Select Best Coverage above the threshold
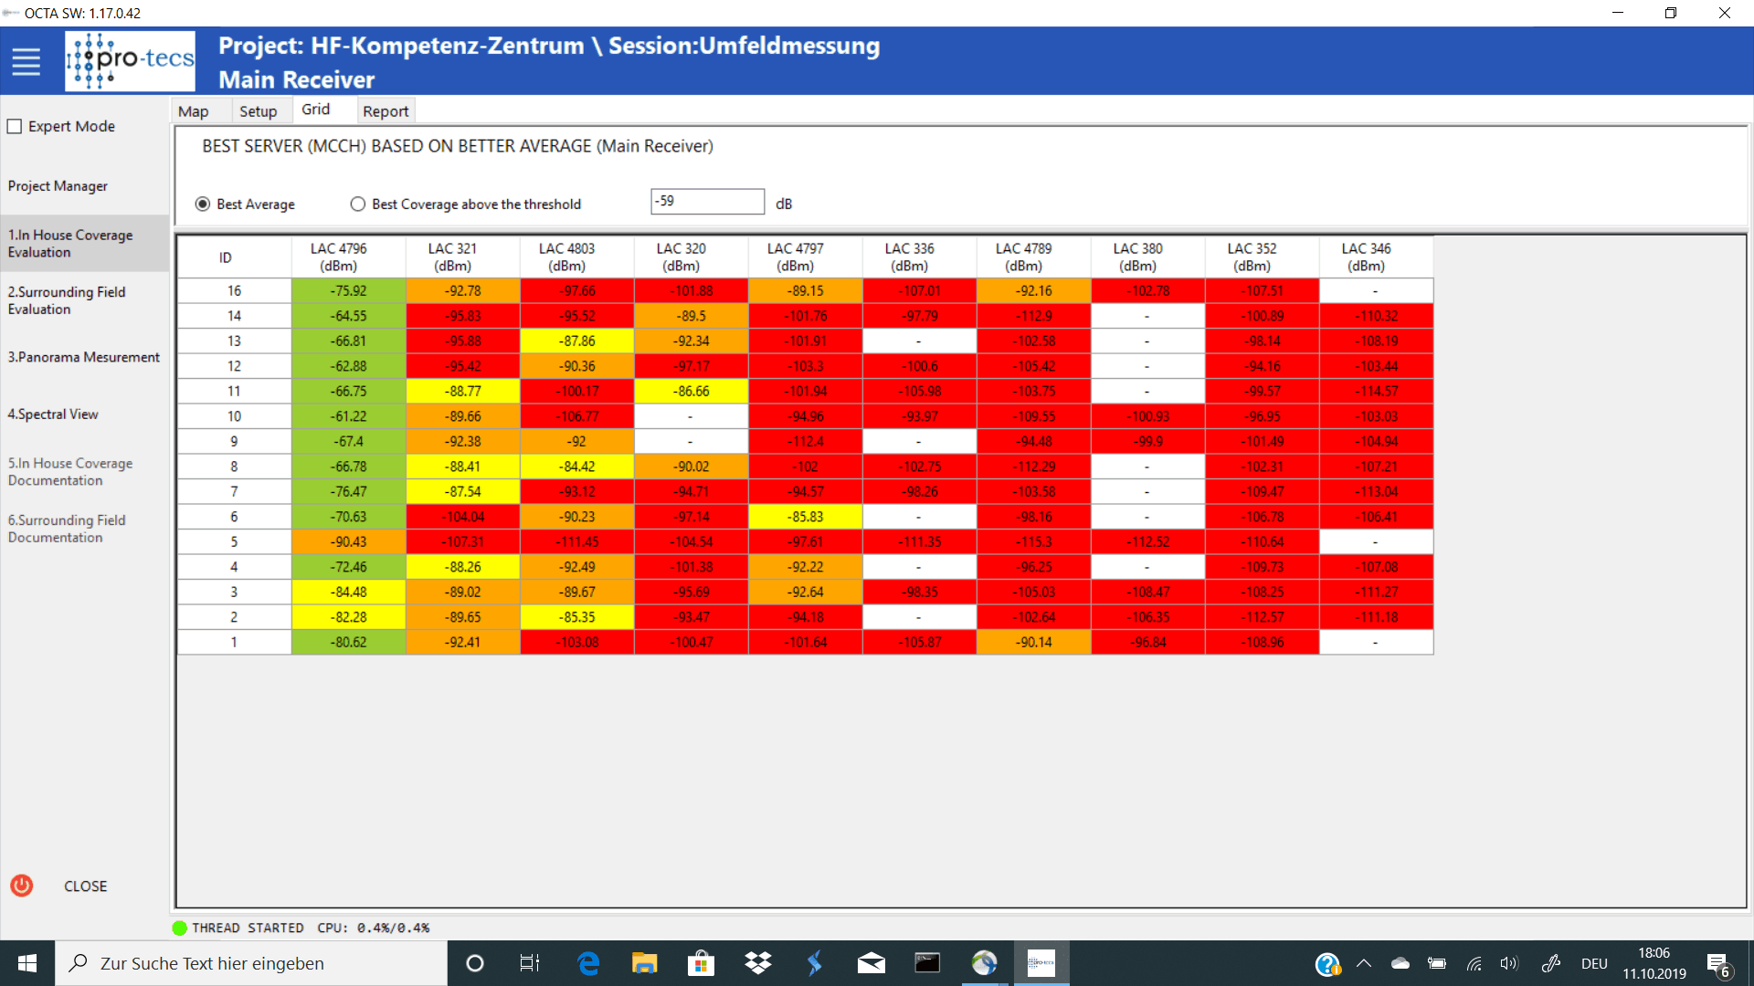1754x986 pixels. click(x=358, y=204)
